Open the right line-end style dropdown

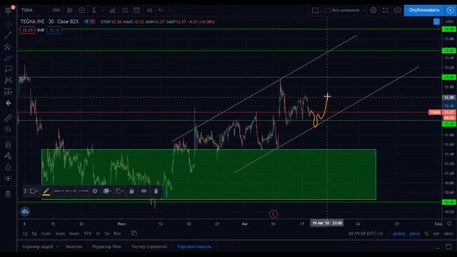coord(83,191)
